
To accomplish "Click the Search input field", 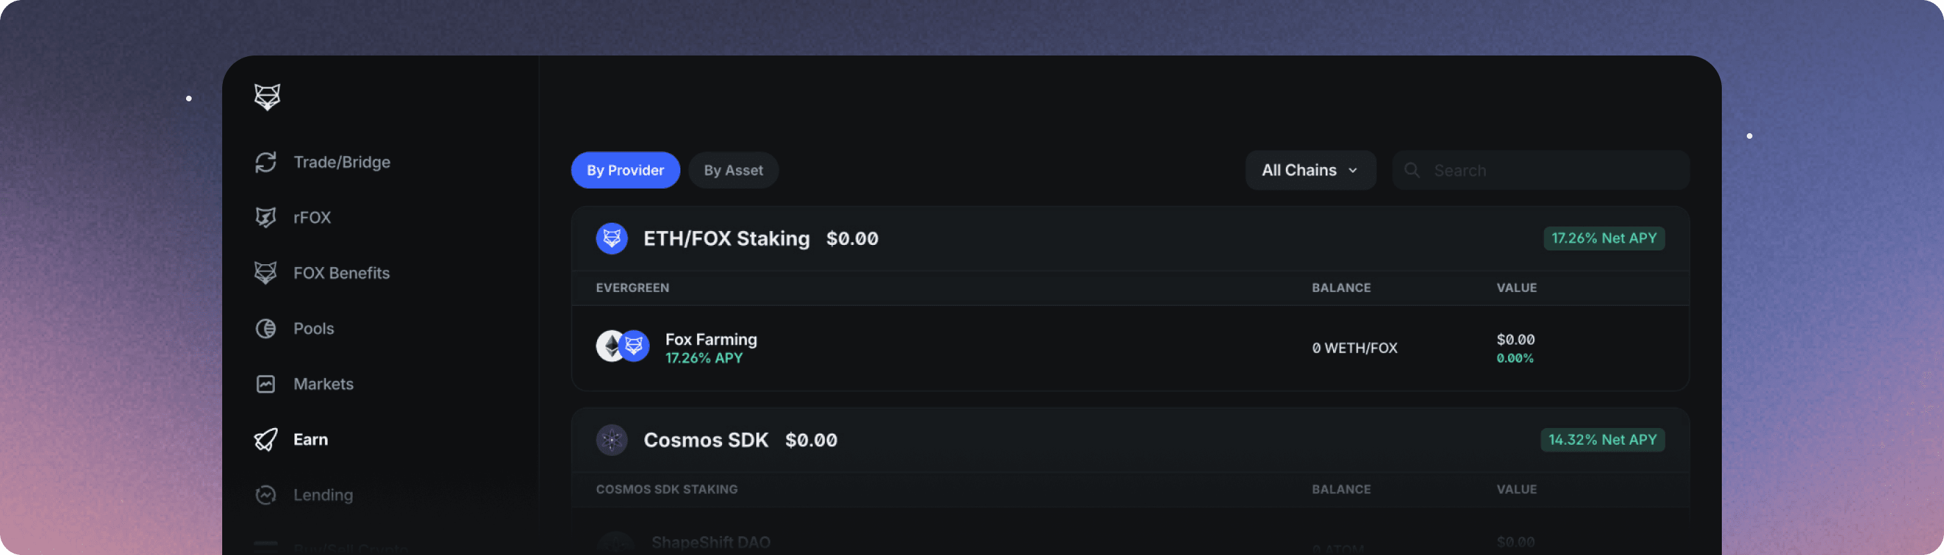I will (x=1555, y=171).
